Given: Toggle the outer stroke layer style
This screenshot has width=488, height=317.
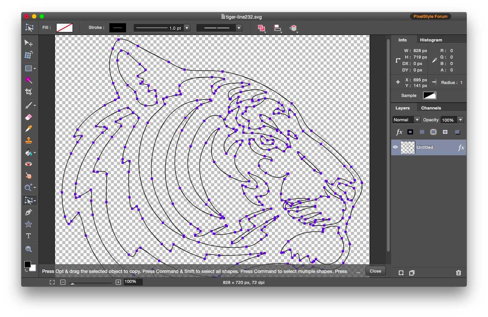Looking at the screenshot, I should coord(410,132).
